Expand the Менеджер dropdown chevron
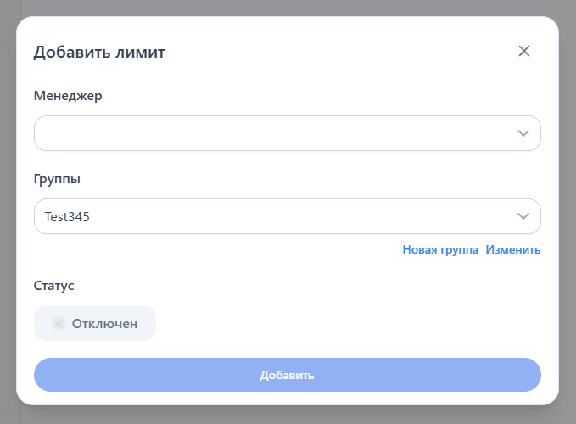The width and height of the screenshot is (576, 424). (523, 133)
